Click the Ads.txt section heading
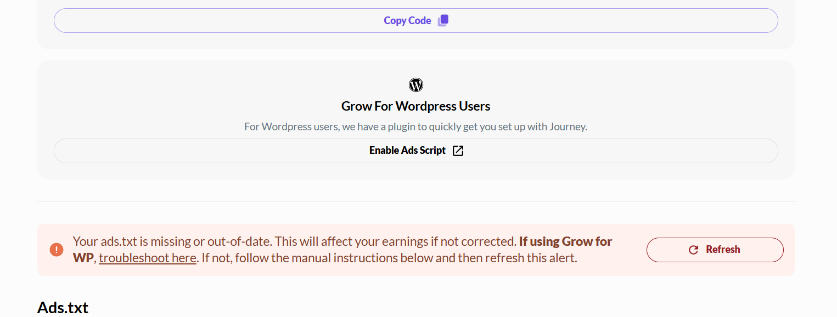This screenshot has height=317, width=837. coord(63,308)
